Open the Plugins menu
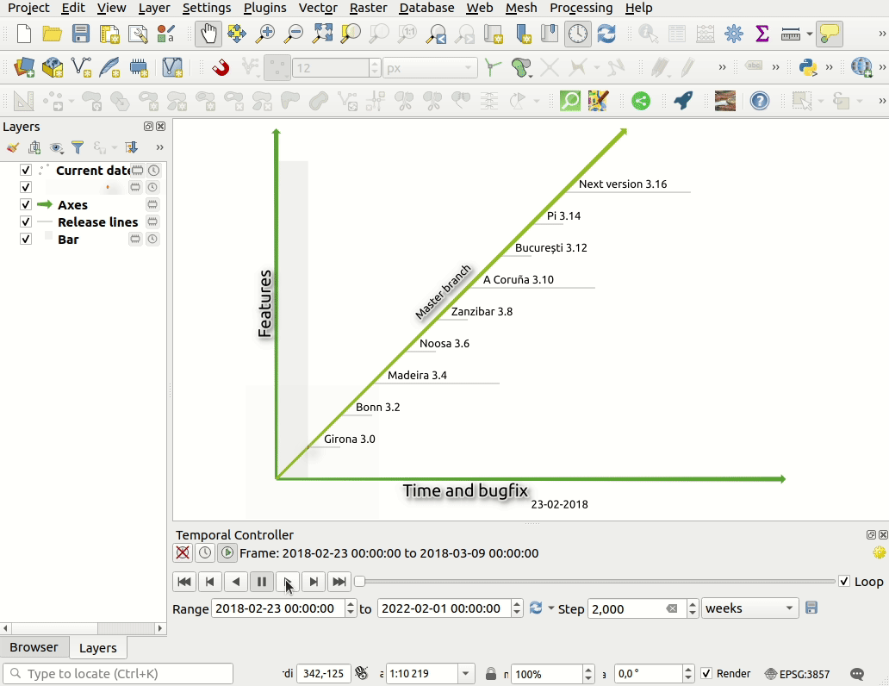This screenshot has height=686, width=889. pos(264,8)
